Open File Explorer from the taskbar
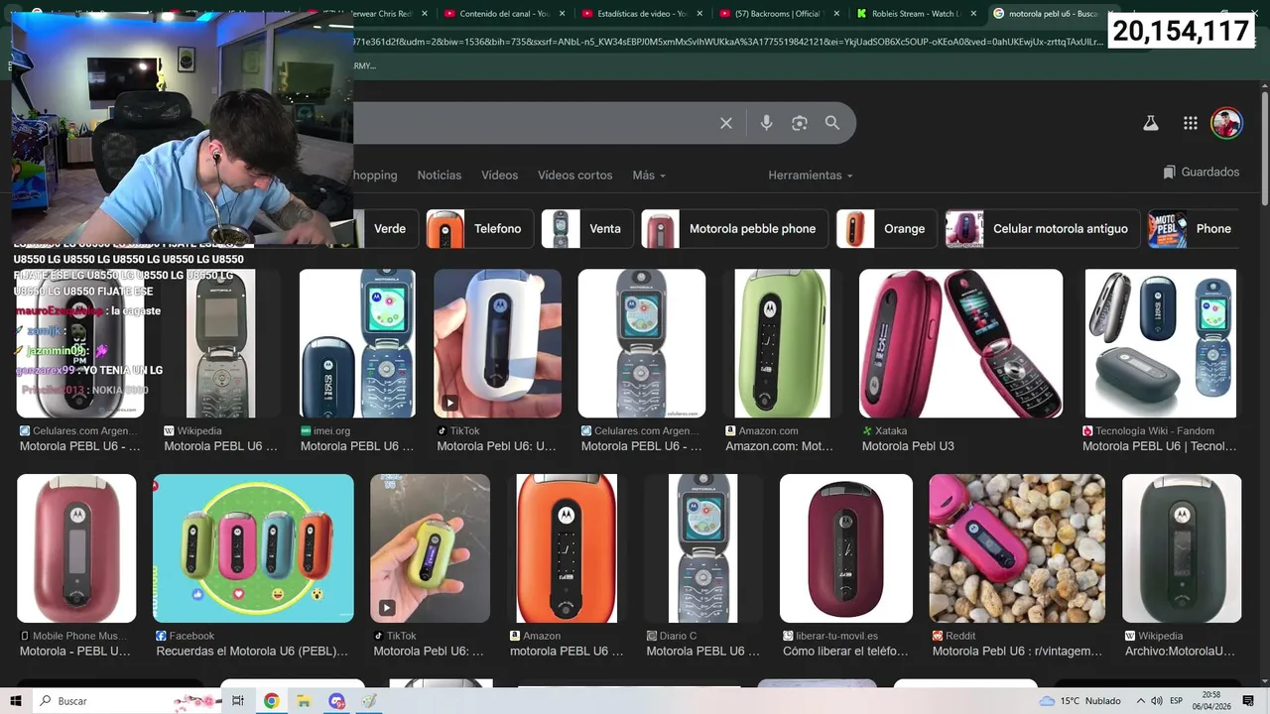The image size is (1270, 714). pos(304,701)
